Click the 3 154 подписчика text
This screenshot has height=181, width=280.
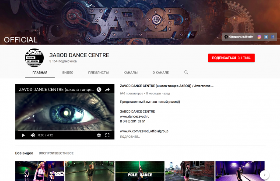(x=63, y=61)
